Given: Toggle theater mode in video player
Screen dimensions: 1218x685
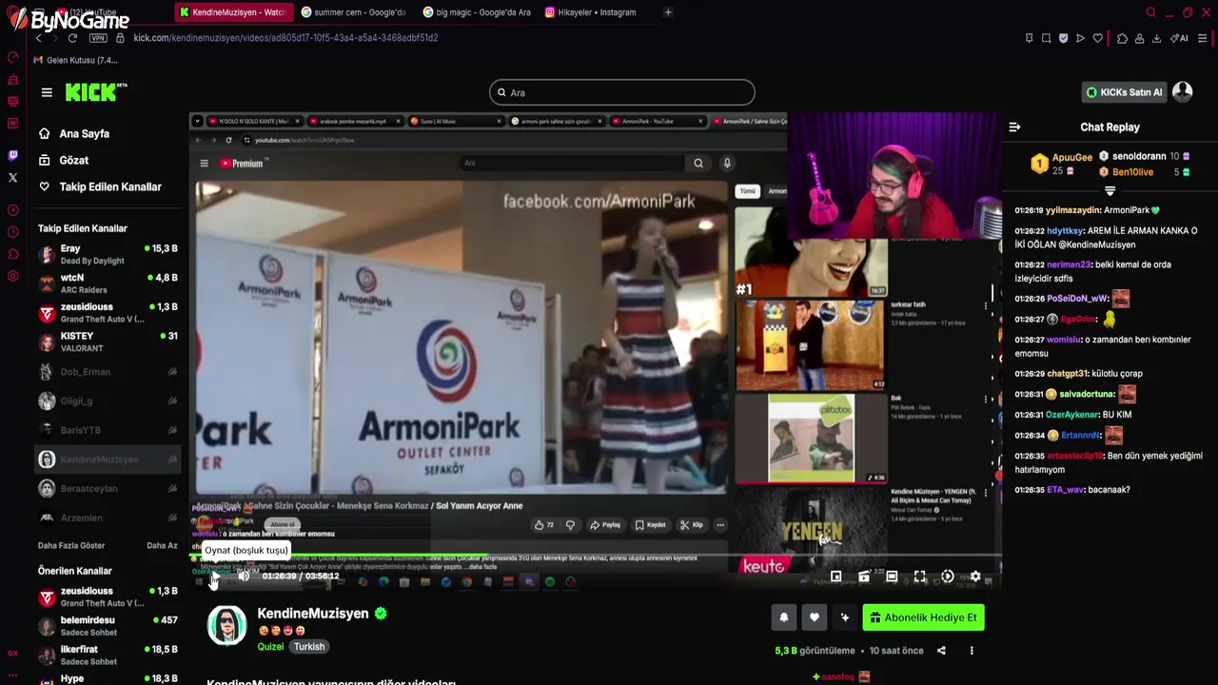Looking at the screenshot, I should coord(892,577).
